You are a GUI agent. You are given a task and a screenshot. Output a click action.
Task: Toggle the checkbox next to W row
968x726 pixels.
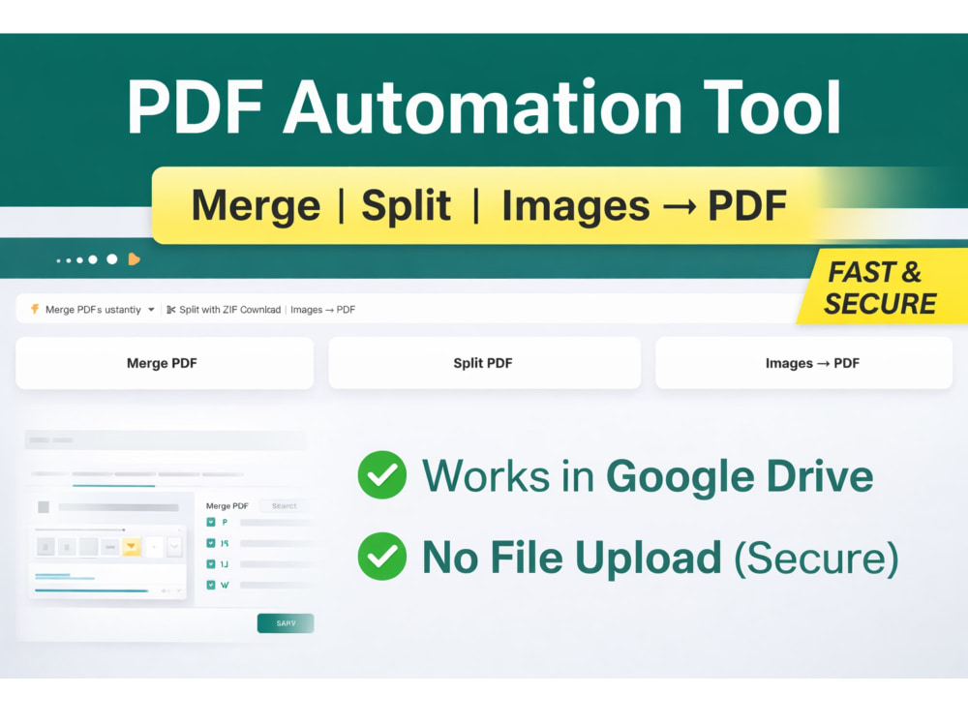210,585
